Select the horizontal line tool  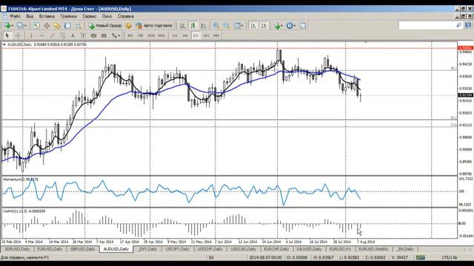(x=41, y=35)
